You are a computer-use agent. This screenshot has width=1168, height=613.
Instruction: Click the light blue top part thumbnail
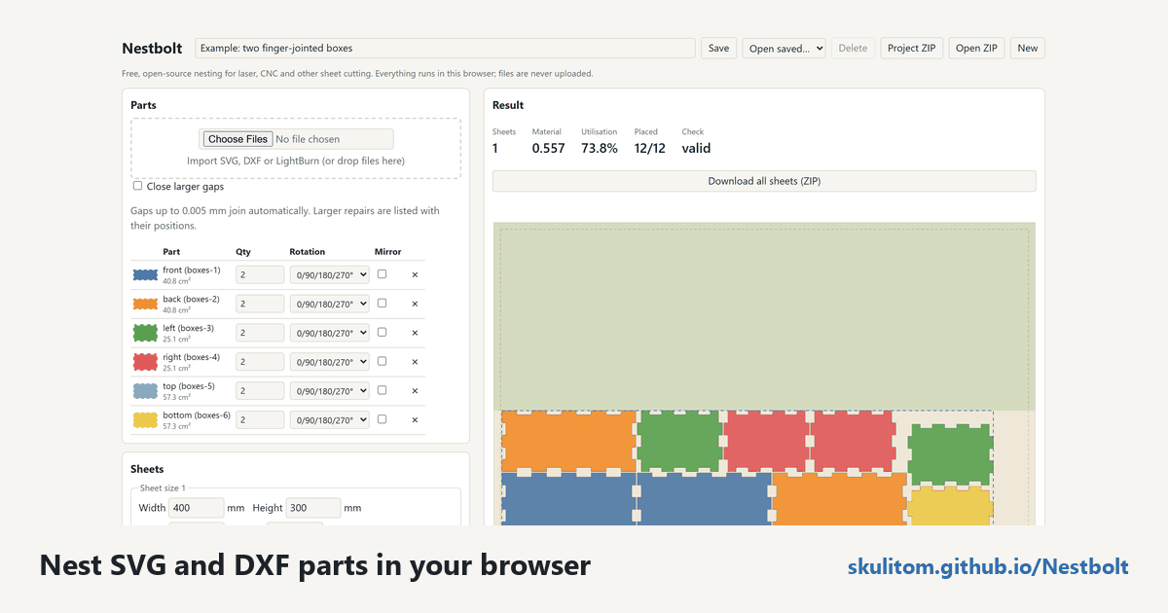click(145, 391)
